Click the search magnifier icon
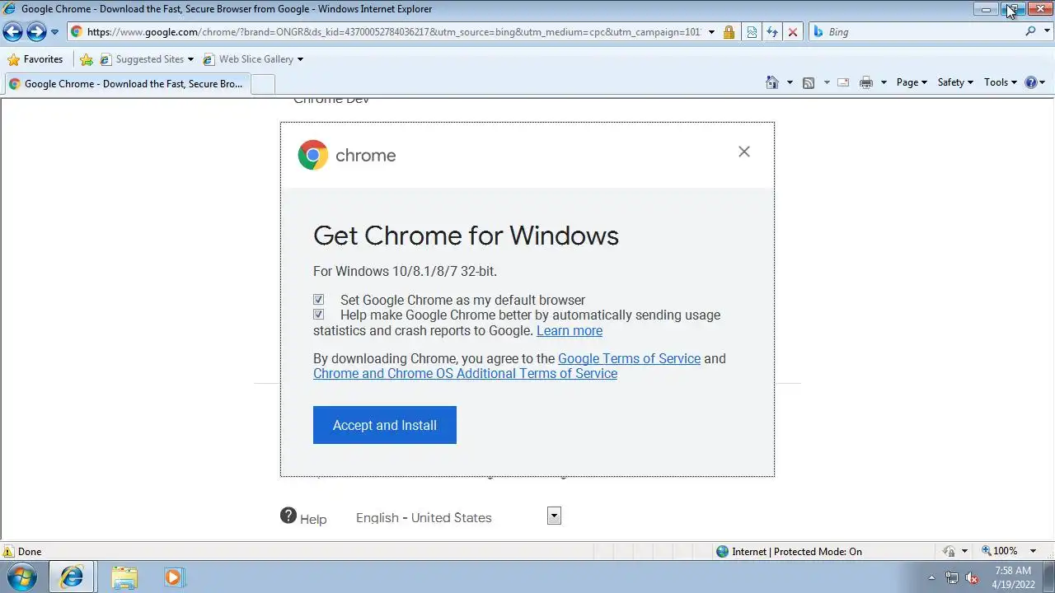The image size is (1055, 593). (x=1030, y=32)
